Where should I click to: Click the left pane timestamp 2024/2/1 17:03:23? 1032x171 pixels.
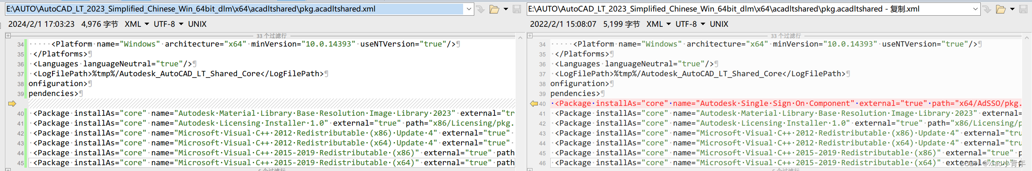41,24
